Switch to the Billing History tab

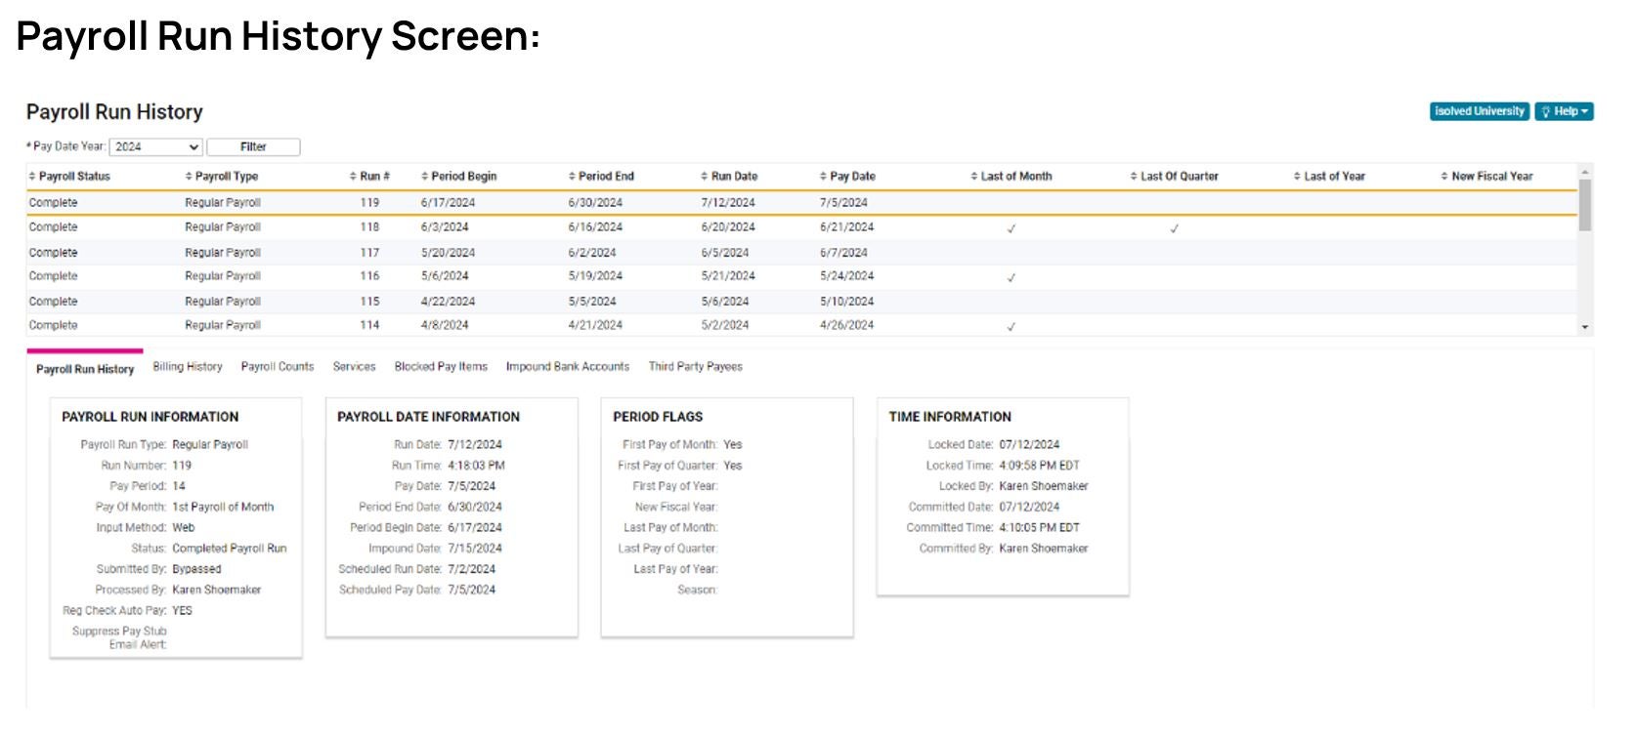point(188,367)
